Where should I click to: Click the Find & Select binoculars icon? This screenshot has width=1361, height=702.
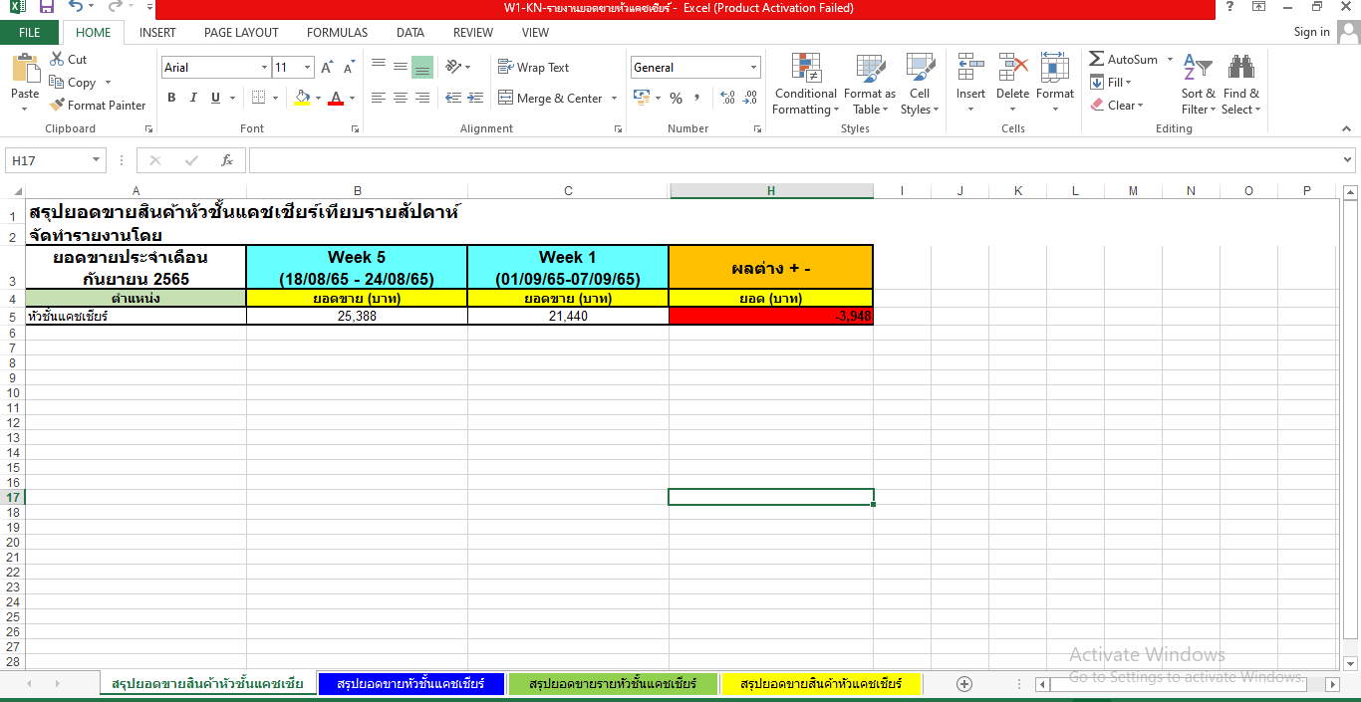[1240, 68]
